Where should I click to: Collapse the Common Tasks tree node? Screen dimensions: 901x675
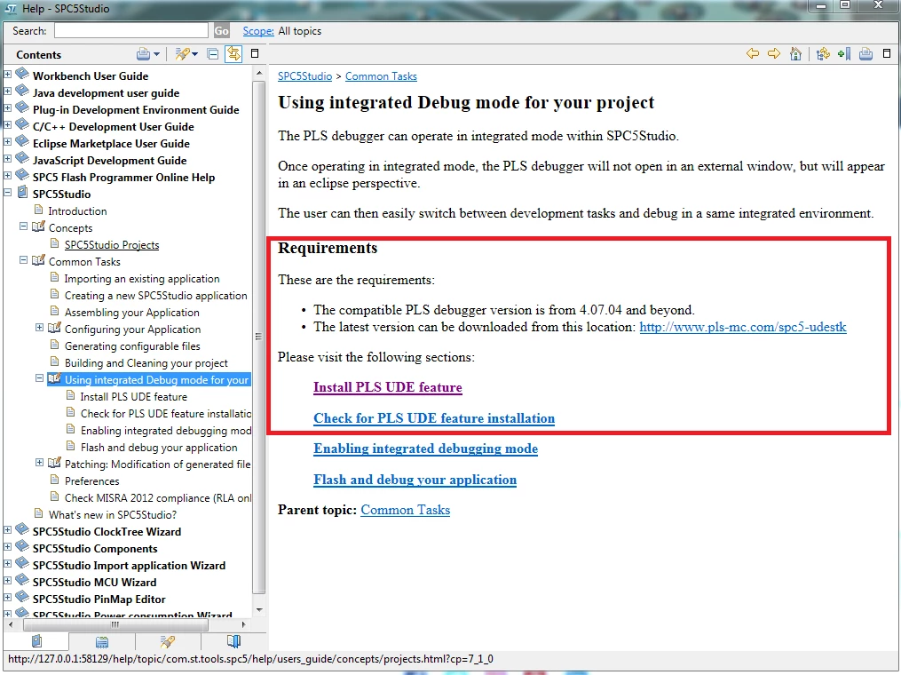[24, 260]
